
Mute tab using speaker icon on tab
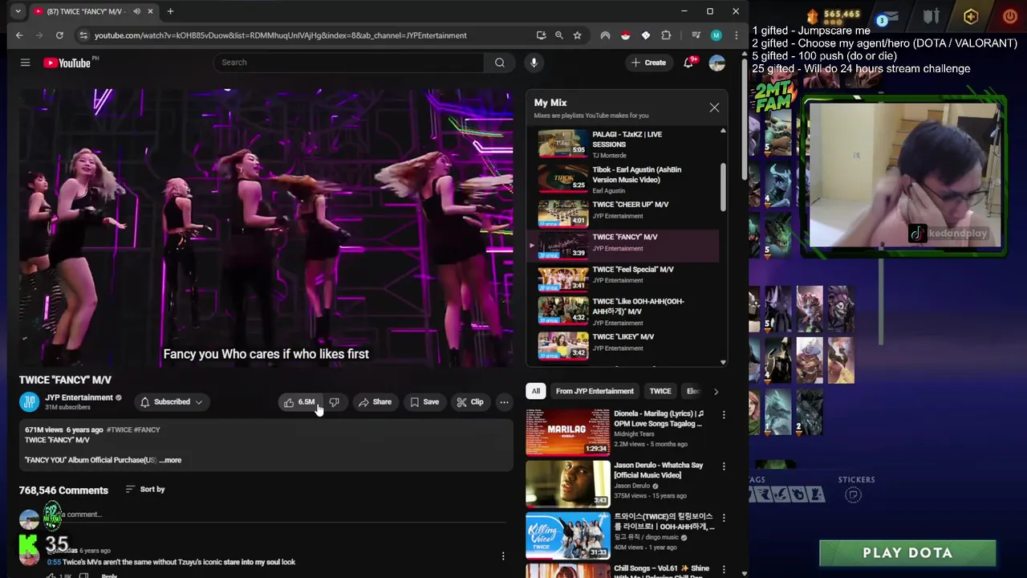tap(136, 11)
